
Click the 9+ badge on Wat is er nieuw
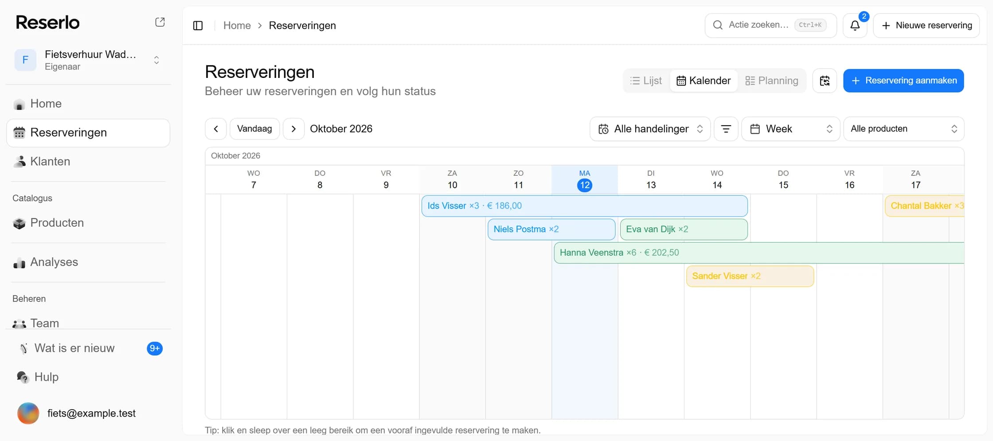click(x=155, y=348)
